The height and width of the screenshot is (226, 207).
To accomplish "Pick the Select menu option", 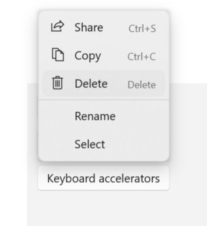I will tap(90, 144).
